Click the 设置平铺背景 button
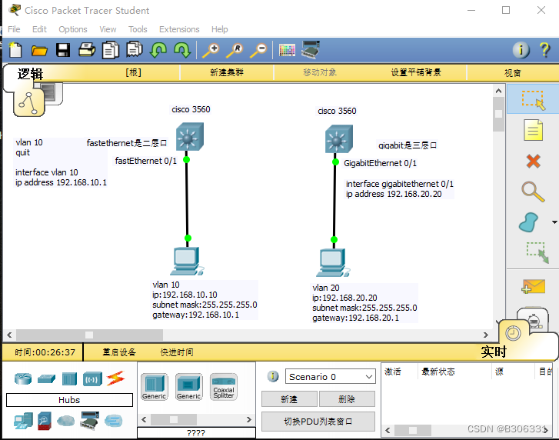 point(416,73)
